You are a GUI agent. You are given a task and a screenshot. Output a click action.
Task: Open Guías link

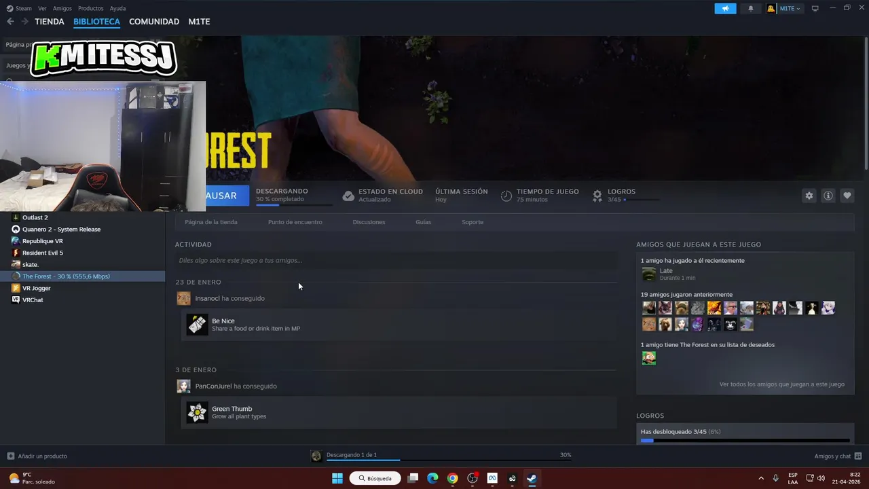tap(423, 222)
